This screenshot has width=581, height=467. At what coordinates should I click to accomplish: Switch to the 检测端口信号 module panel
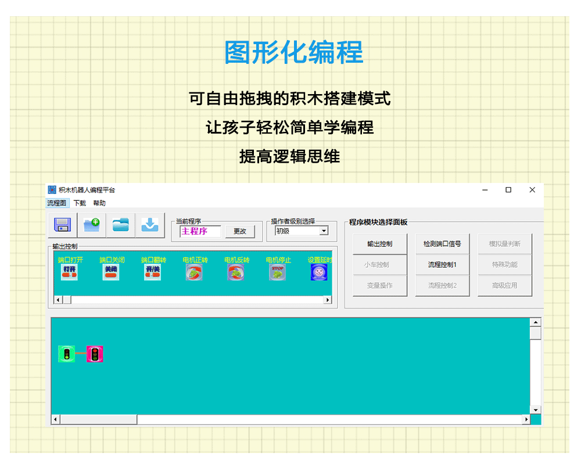click(x=442, y=244)
